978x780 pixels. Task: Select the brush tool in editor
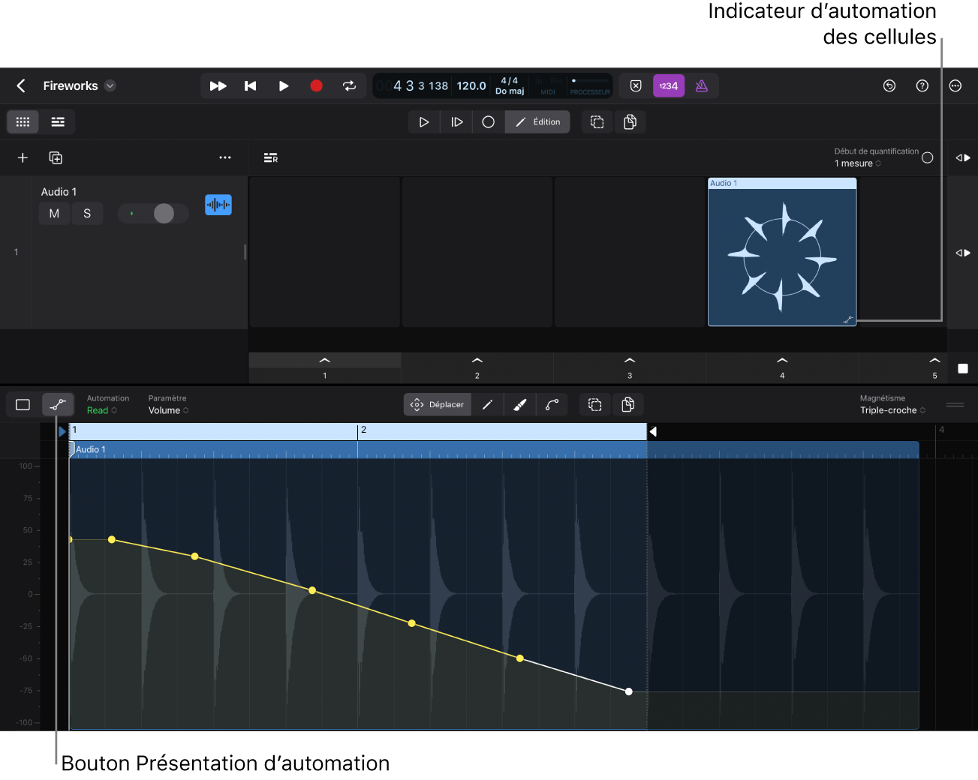tap(519, 405)
